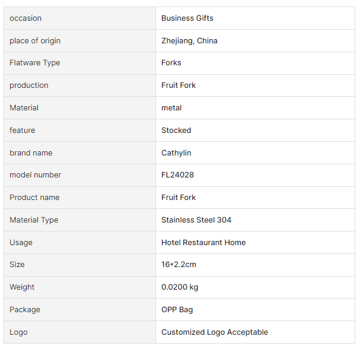Click the 'brand name' label cell

click(x=31, y=153)
